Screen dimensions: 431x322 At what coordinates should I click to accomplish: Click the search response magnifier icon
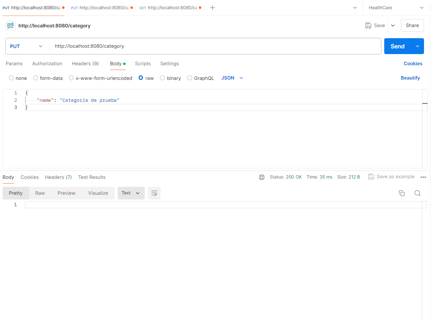(x=418, y=193)
